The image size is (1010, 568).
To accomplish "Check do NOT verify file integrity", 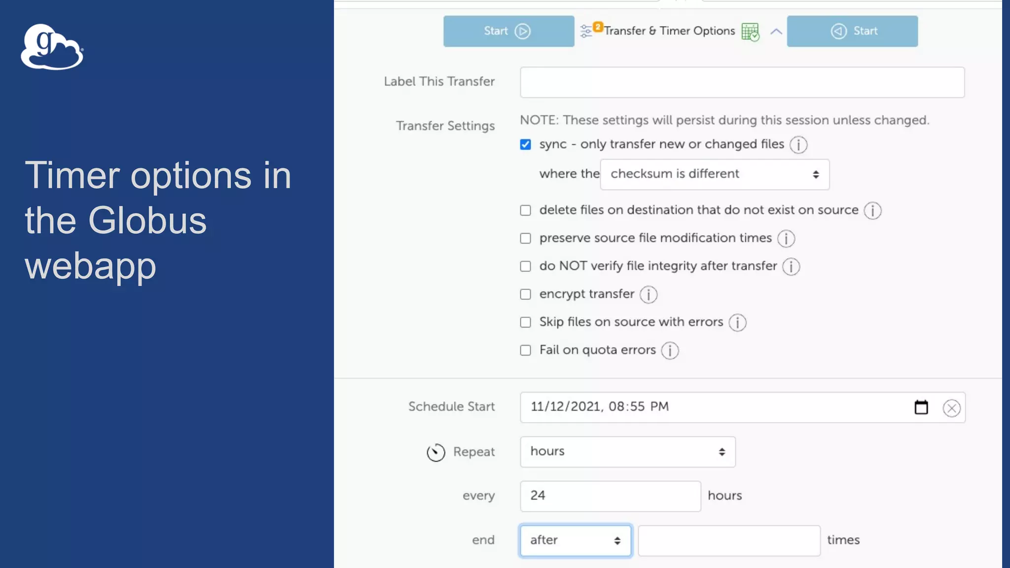I will pos(525,267).
